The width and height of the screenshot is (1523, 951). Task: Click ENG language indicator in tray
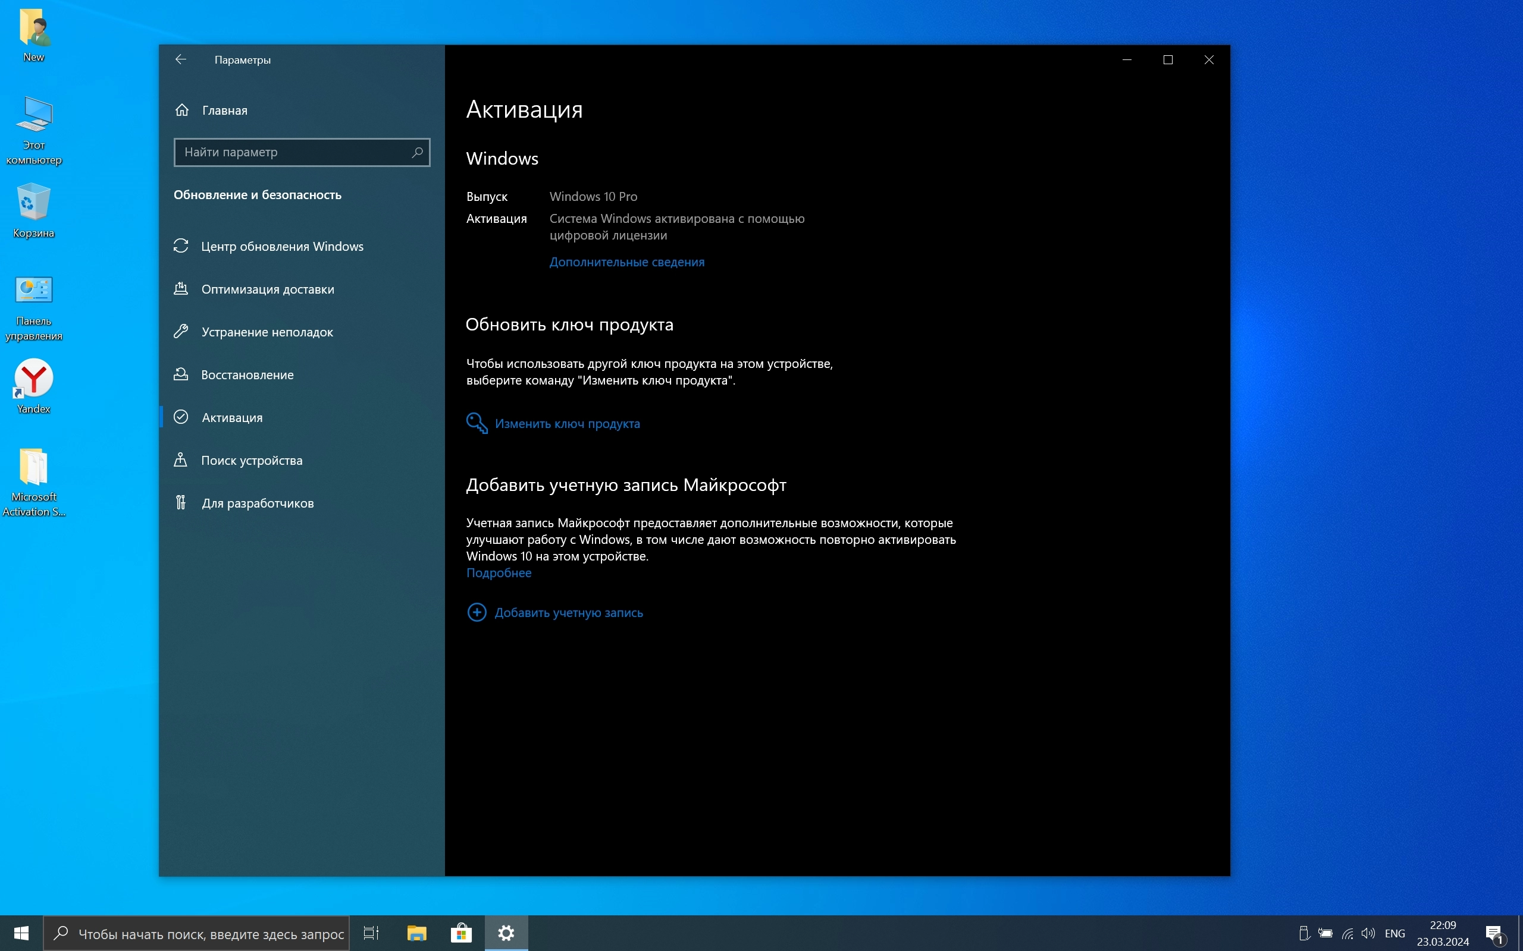[1394, 933]
